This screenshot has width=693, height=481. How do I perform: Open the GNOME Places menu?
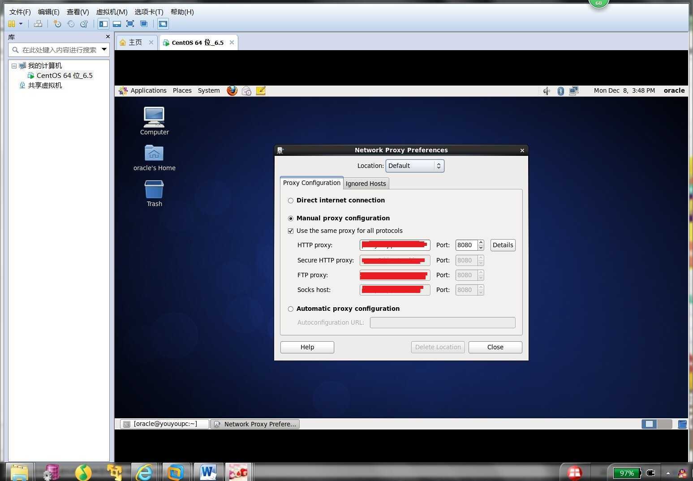pos(182,90)
